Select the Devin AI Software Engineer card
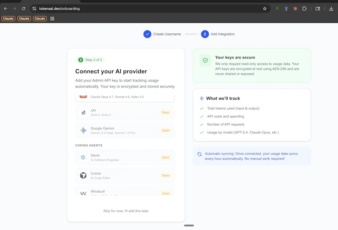 (x=125, y=157)
